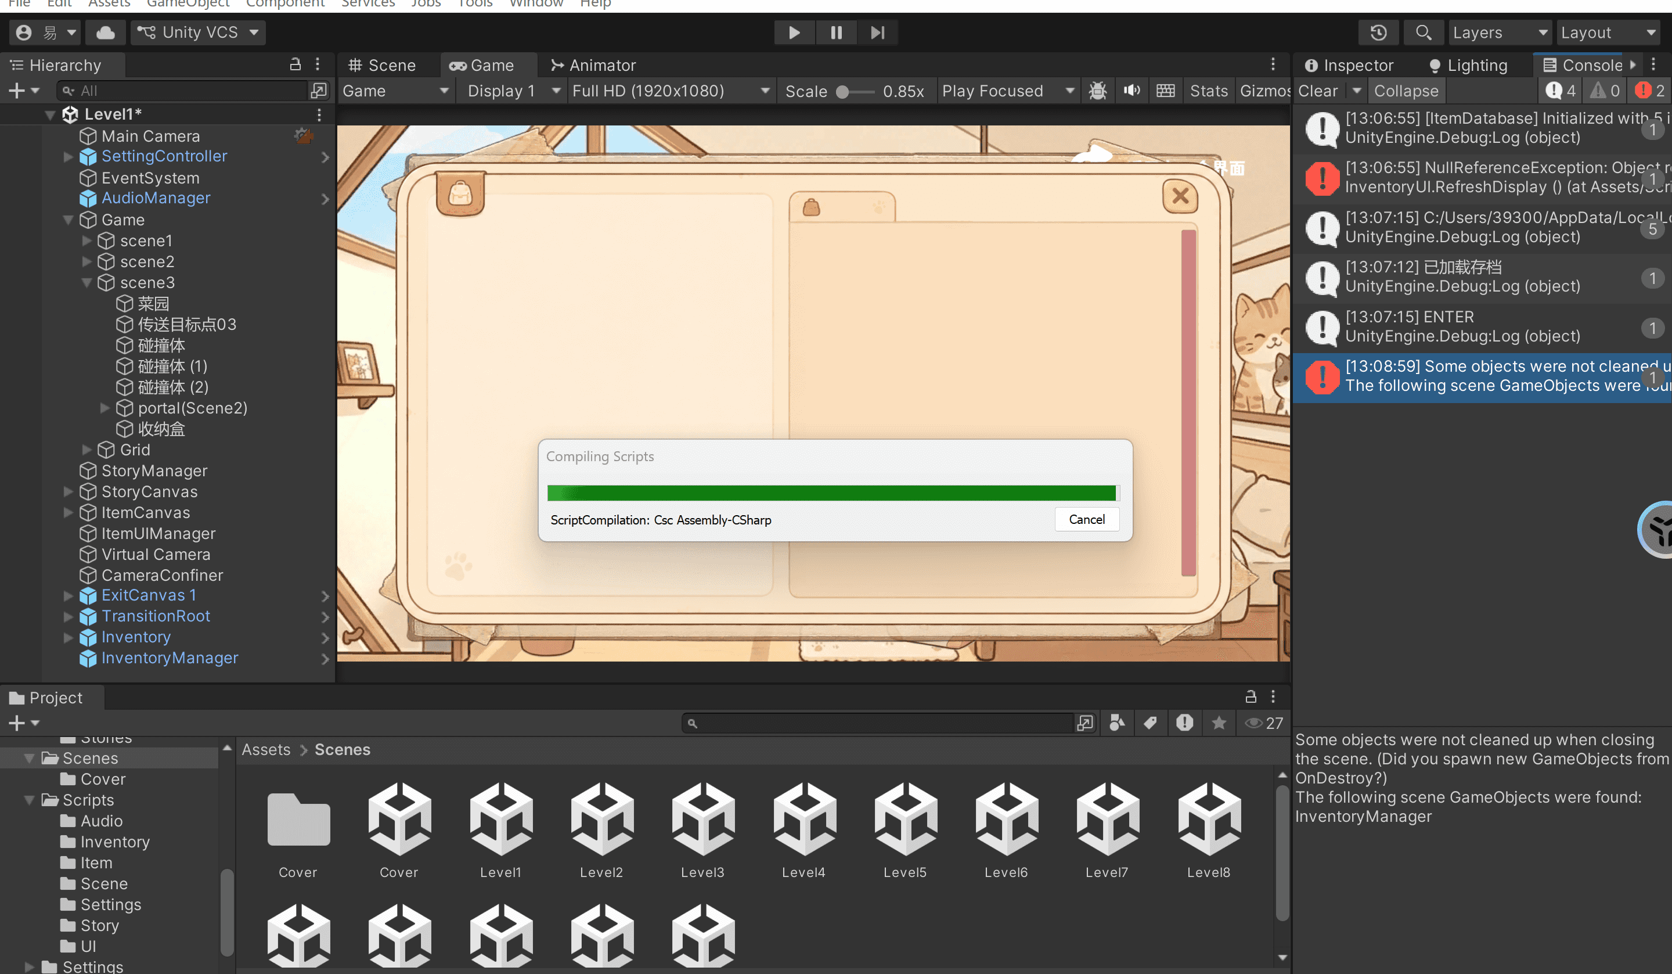
Task: Open the Layers dropdown
Action: [1500, 32]
